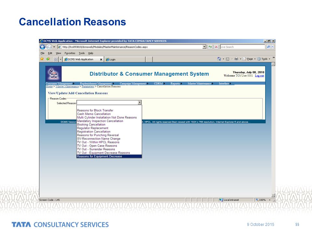Open Favorites Center star icon
The image size is (312, 234).
[x=42, y=59]
